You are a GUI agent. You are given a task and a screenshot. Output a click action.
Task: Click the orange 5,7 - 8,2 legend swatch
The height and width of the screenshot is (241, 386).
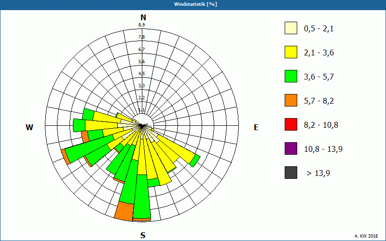tap(291, 100)
